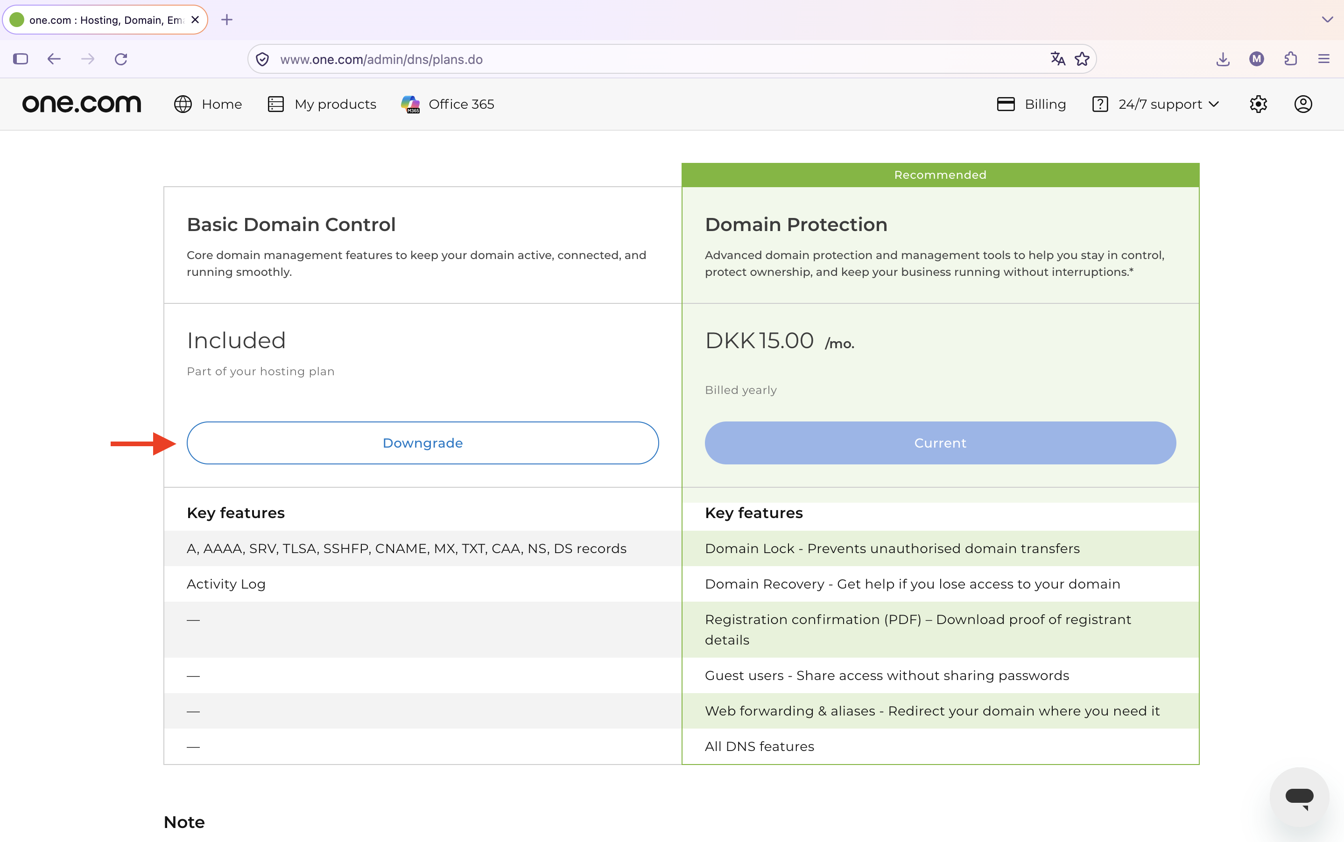
Task: Click the Downgrade button
Action: pos(423,443)
